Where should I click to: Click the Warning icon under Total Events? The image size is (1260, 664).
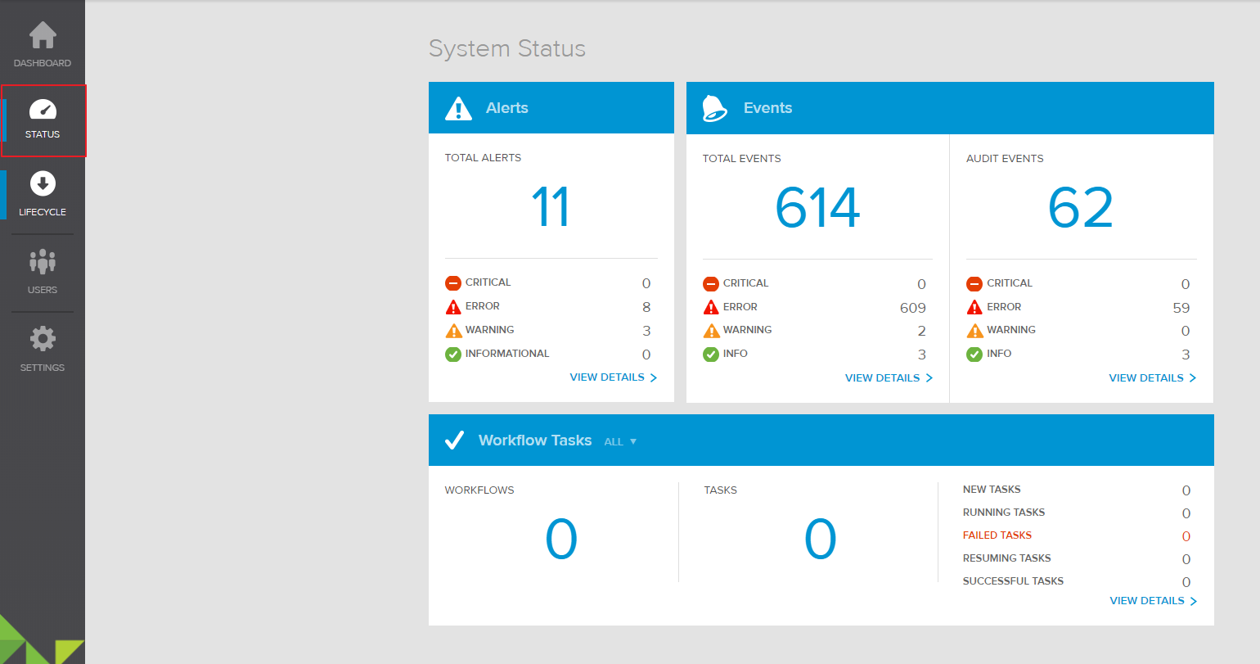[x=711, y=331]
